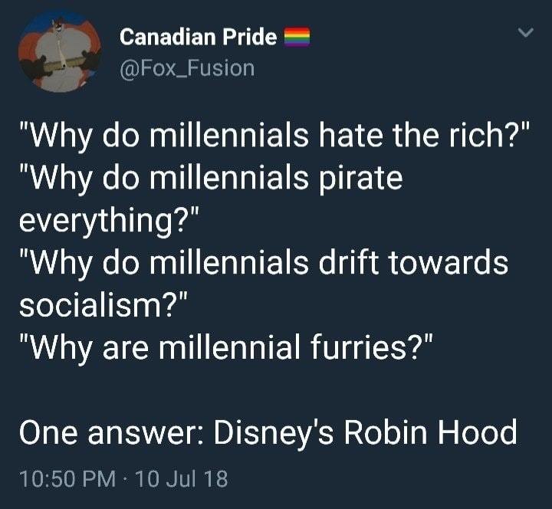The height and width of the screenshot is (509, 552).
Task: Click the rainbow pride flag emoji
Action: [297, 37]
